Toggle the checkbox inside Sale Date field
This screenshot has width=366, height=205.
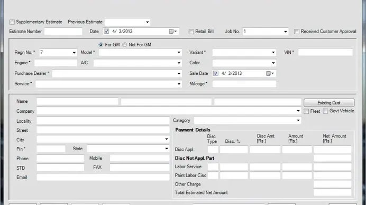pyautogui.click(x=216, y=74)
